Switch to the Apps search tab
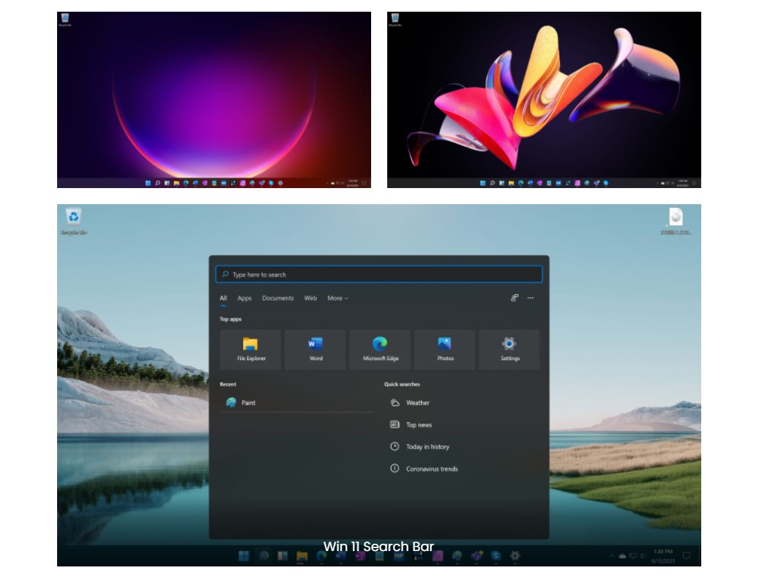 point(244,298)
